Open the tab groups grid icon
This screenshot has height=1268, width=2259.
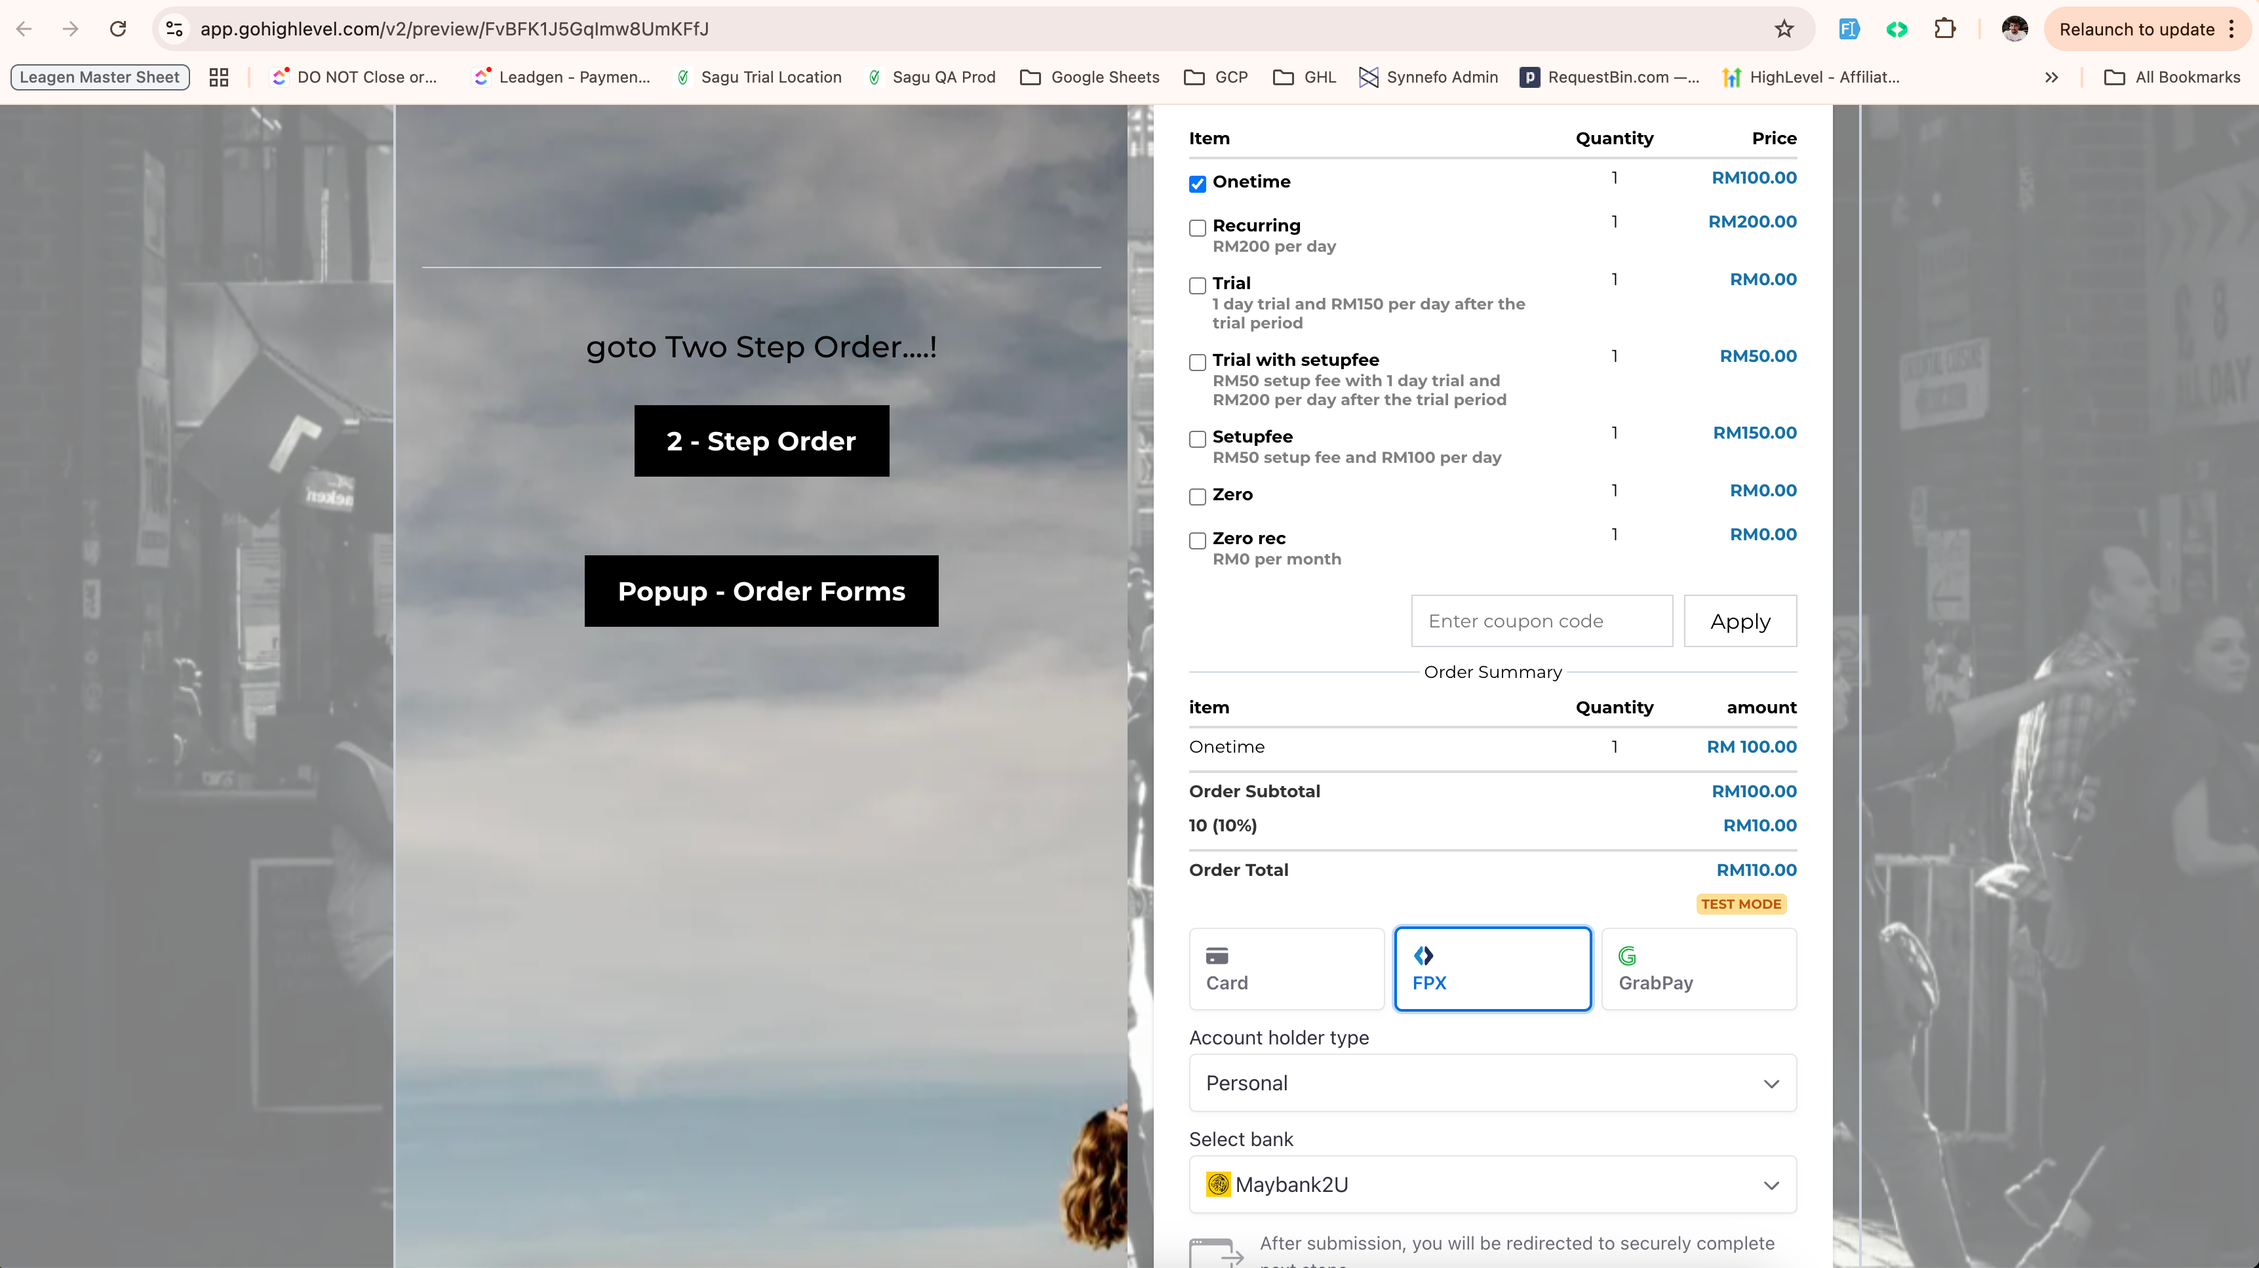click(218, 77)
